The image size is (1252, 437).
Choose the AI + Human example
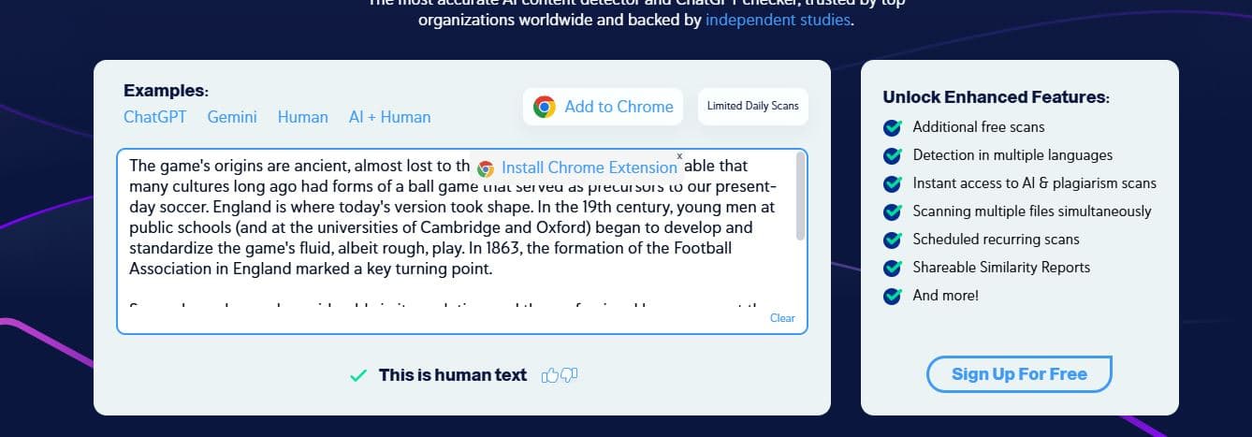(x=389, y=117)
